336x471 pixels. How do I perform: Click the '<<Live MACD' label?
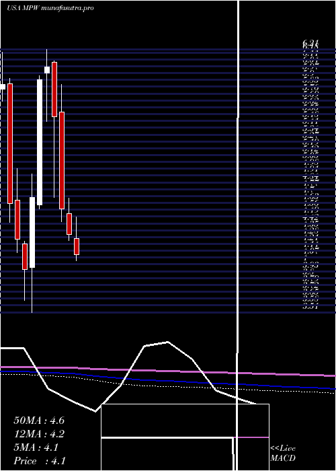click(283, 454)
